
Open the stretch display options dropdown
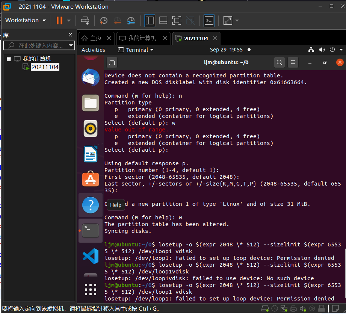pyautogui.click(x=237, y=21)
